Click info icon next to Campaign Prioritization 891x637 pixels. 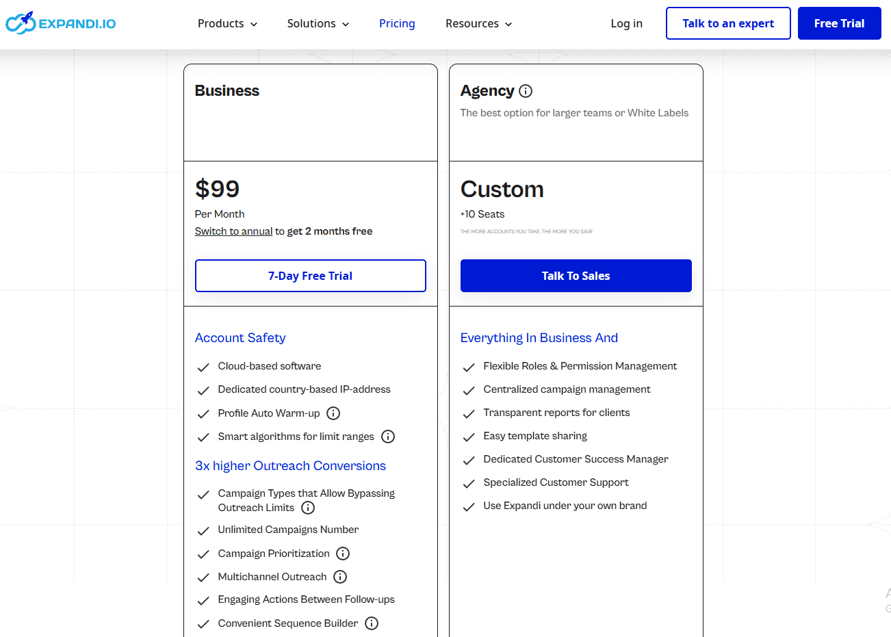pyautogui.click(x=343, y=554)
